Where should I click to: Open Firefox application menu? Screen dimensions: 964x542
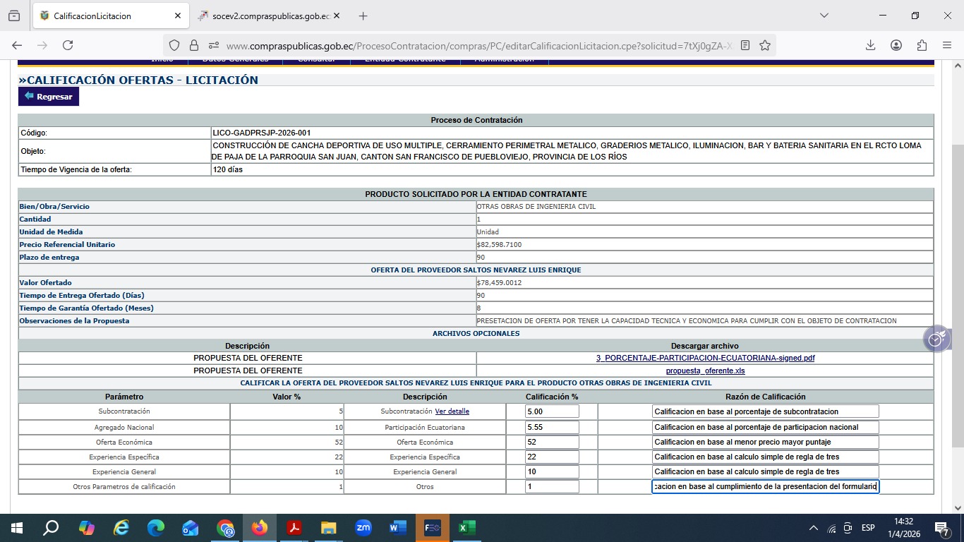947,45
